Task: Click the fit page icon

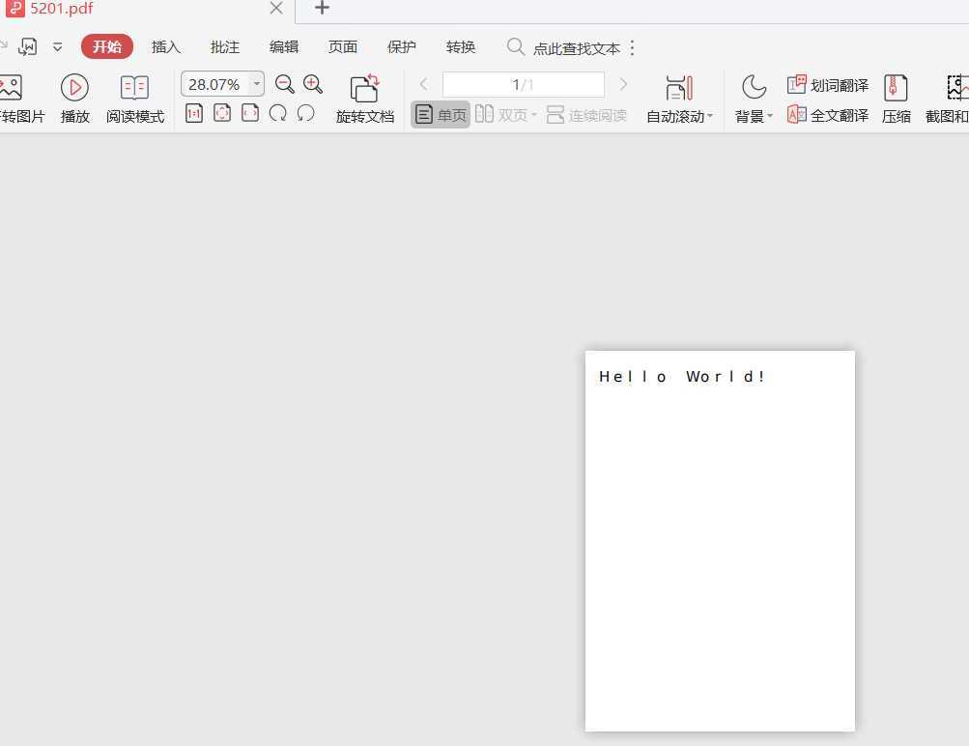Action: (x=222, y=113)
